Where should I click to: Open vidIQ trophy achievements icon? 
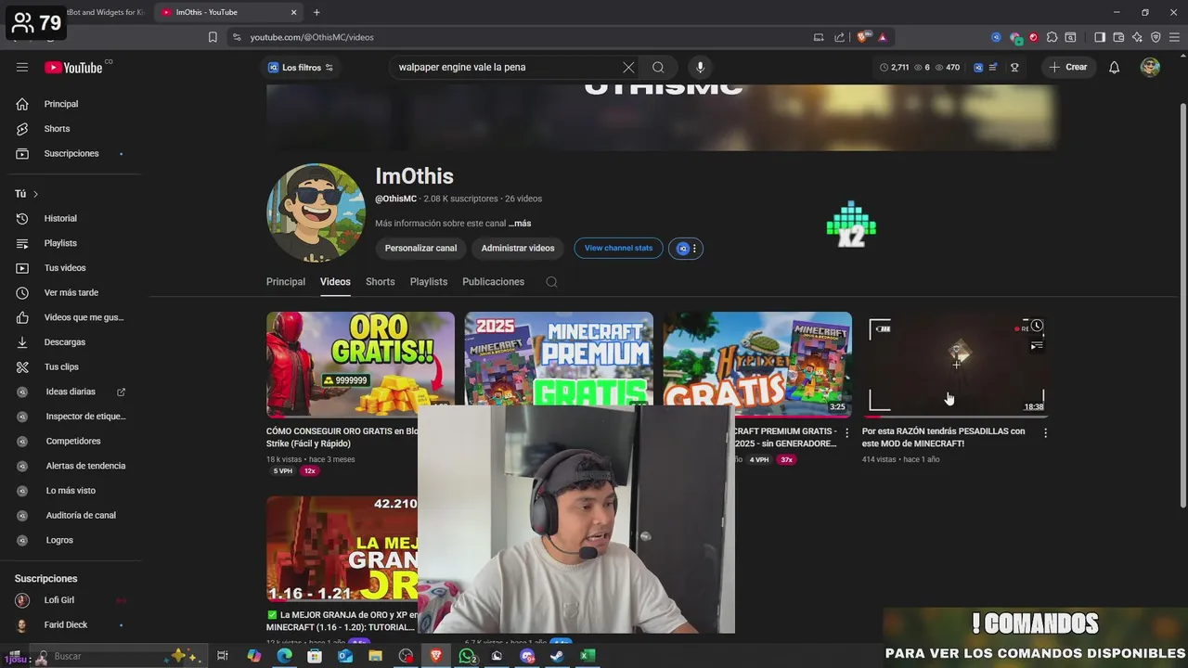tap(1014, 67)
